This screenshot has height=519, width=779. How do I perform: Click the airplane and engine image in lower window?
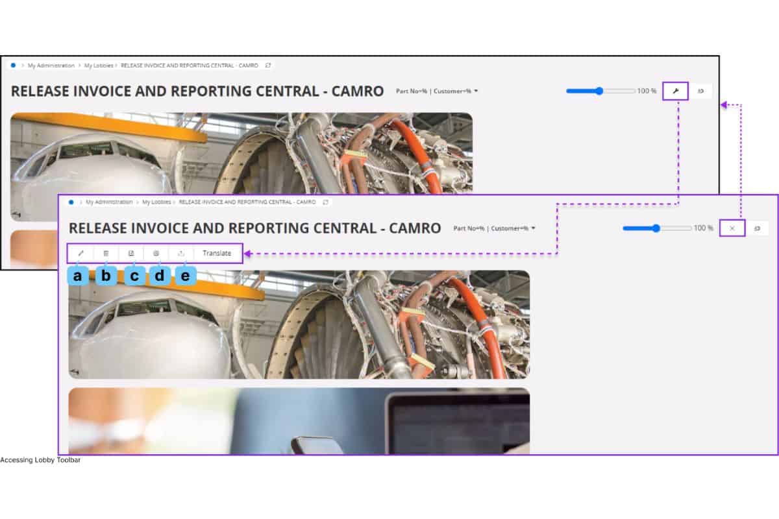(299, 324)
